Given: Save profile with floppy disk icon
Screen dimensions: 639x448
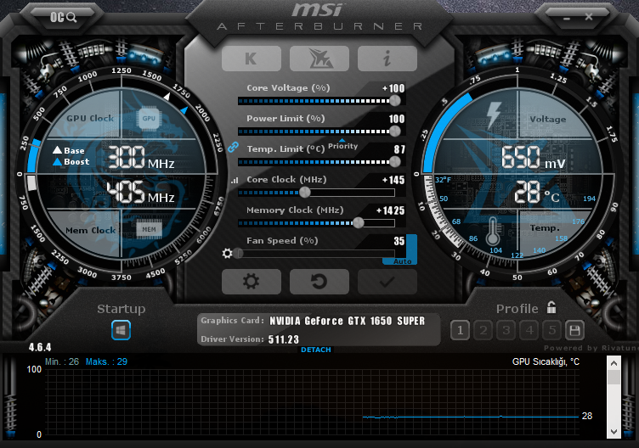Looking at the screenshot, I should pos(574,330).
